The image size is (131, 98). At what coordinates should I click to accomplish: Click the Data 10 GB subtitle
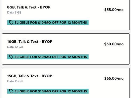15,47
